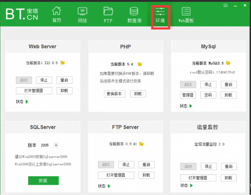Stop FTP Server with 停止 button
Screen dimensions: 251x195
pos(126,165)
